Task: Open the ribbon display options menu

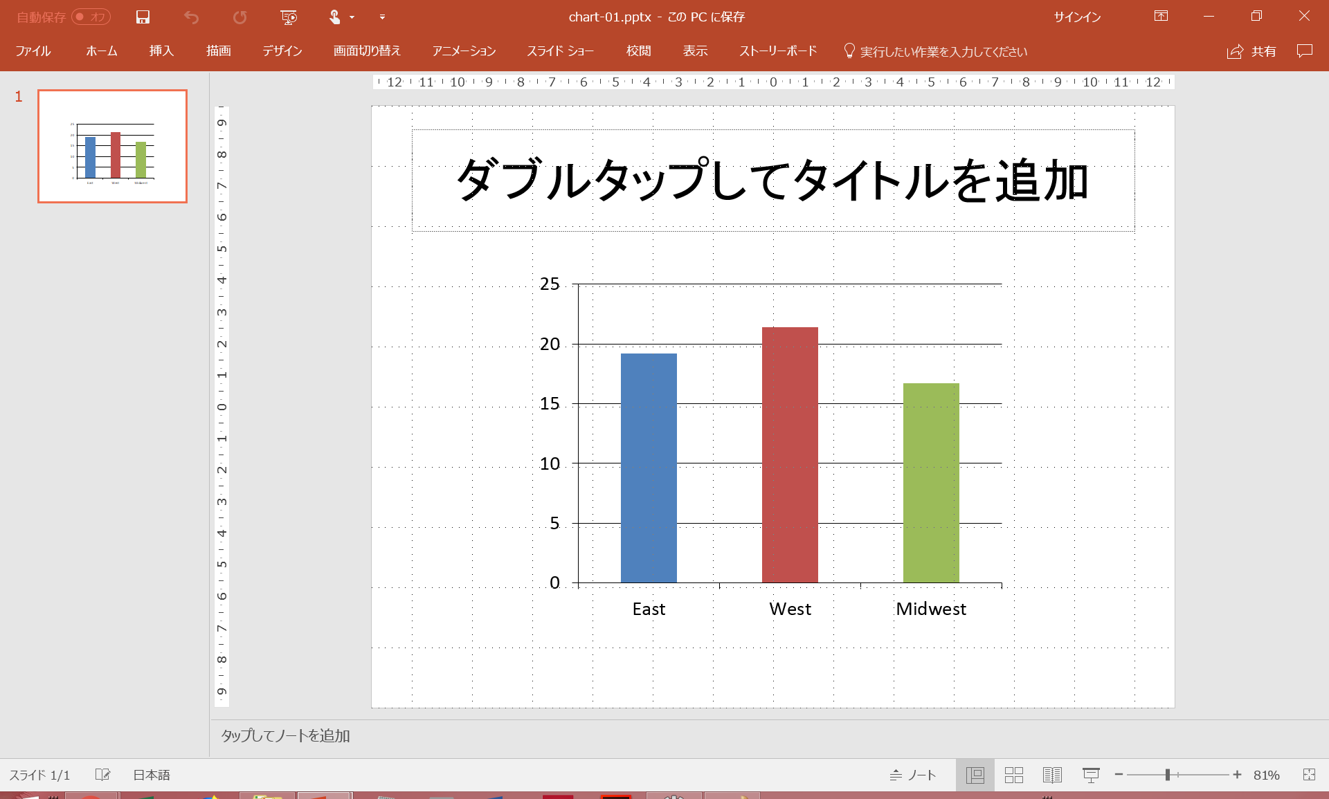Action: (1161, 17)
